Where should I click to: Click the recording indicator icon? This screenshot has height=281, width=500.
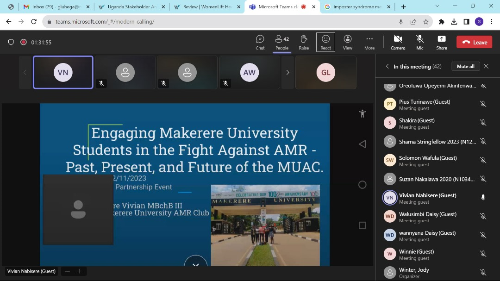23,42
